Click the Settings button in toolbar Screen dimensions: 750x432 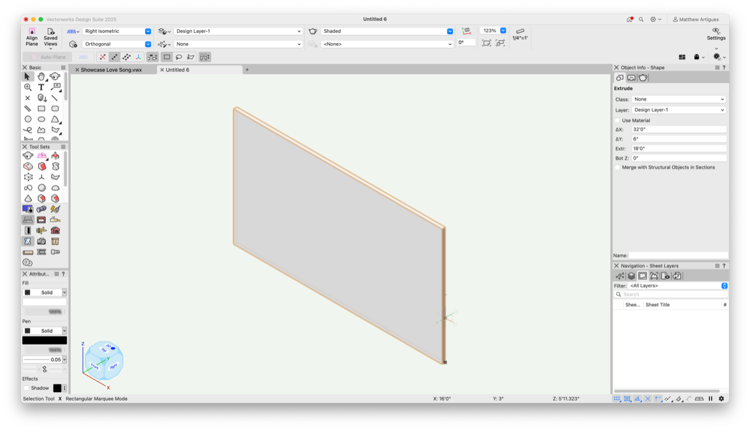pos(716,34)
